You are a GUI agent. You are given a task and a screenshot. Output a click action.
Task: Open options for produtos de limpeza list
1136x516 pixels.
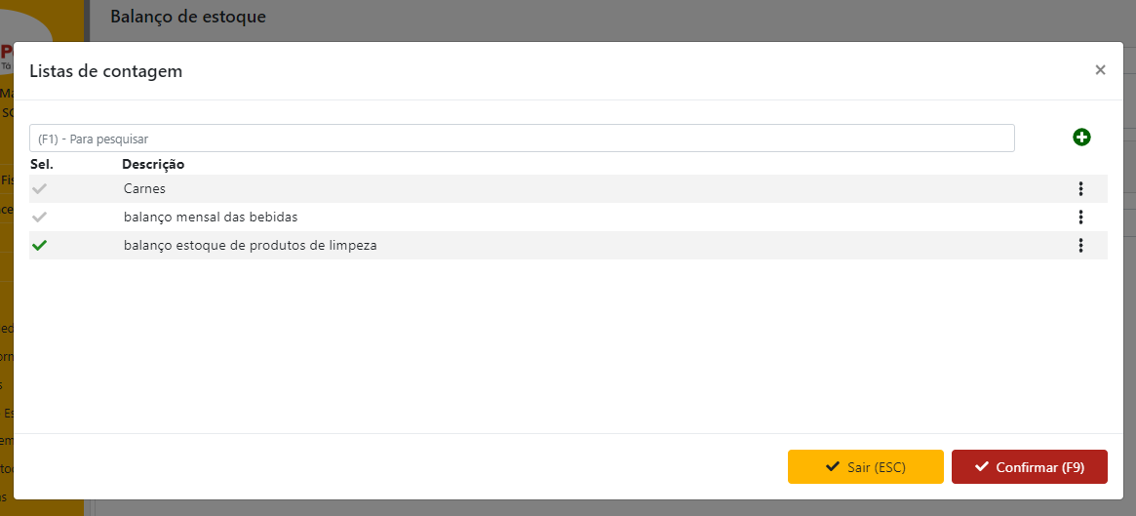1080,246
